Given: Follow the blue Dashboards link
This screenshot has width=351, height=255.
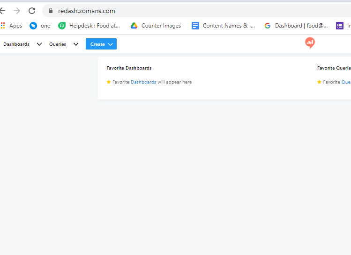Looking at the screenshot, I should (x=143, y=82).
